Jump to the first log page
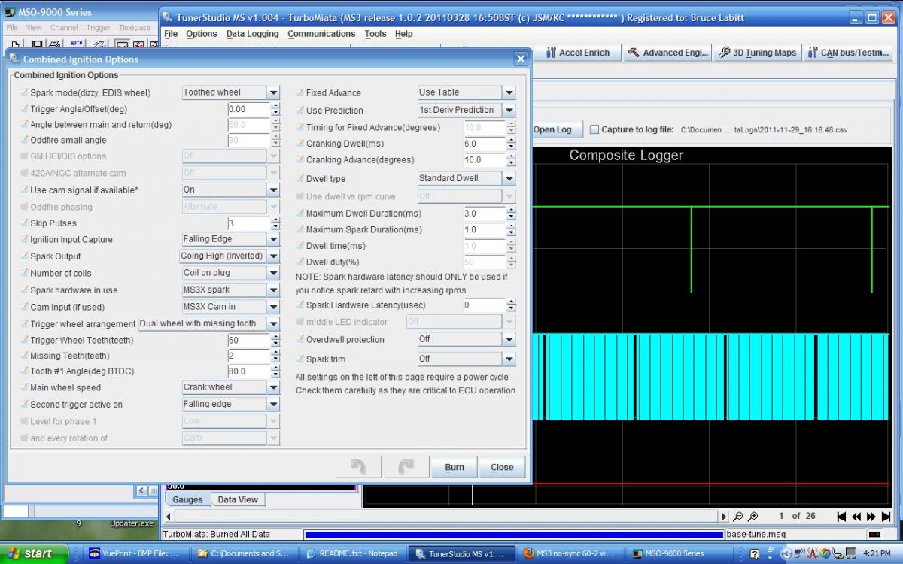Screen dimensions: 903x564 tap(842, 517)
